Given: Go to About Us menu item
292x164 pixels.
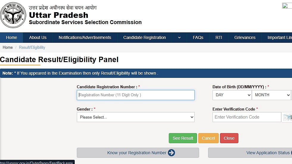Looking at the screenshot, I should [x=38, y=37].
